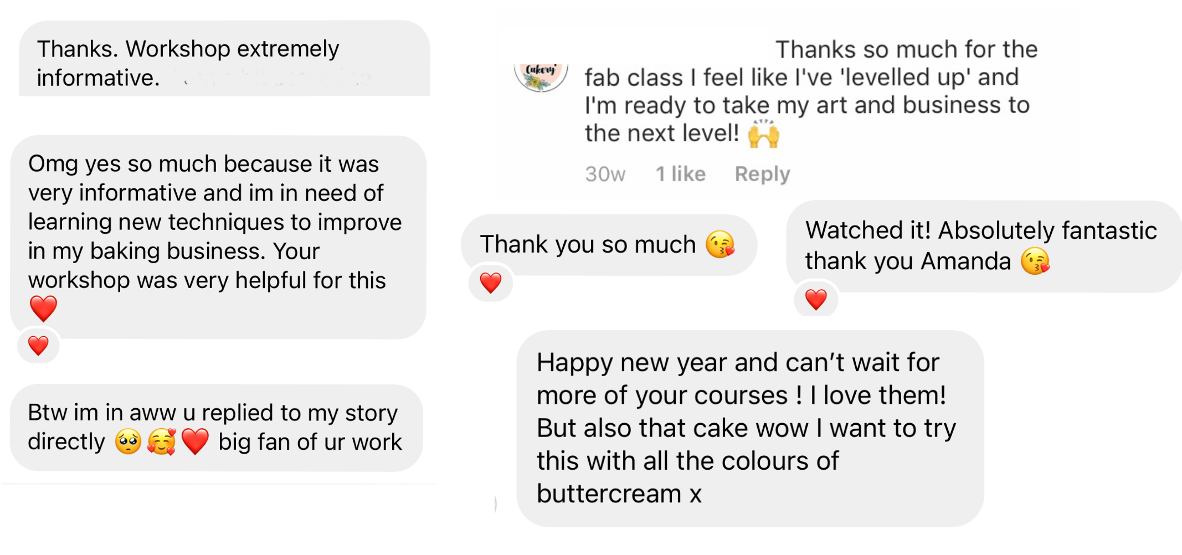
Task: Select the 'Workshop extremely informative' message bubble
Action: pos(224,59)
